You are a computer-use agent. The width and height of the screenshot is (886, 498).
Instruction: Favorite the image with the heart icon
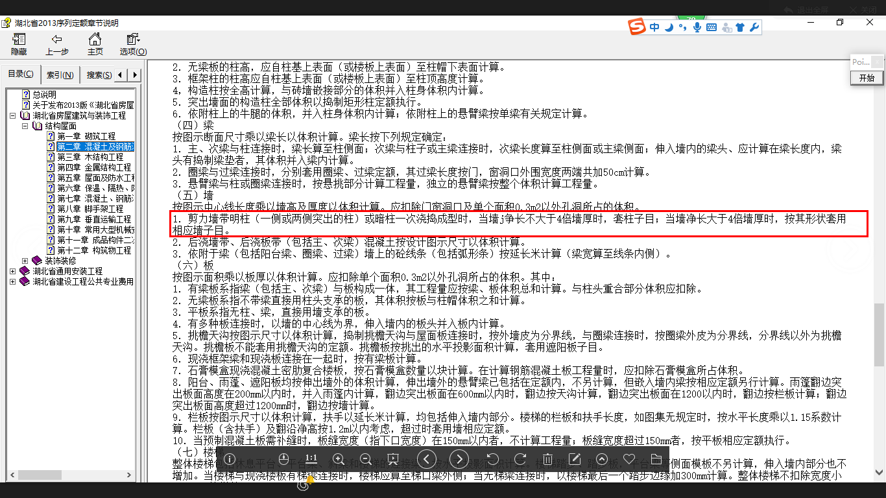[629, 459]
